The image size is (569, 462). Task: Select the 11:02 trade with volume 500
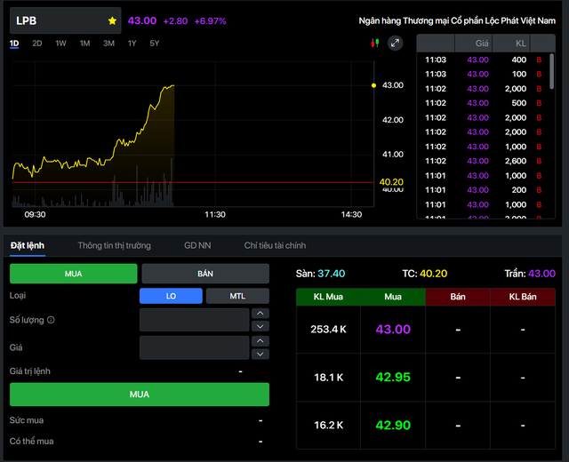coord(485,103)
